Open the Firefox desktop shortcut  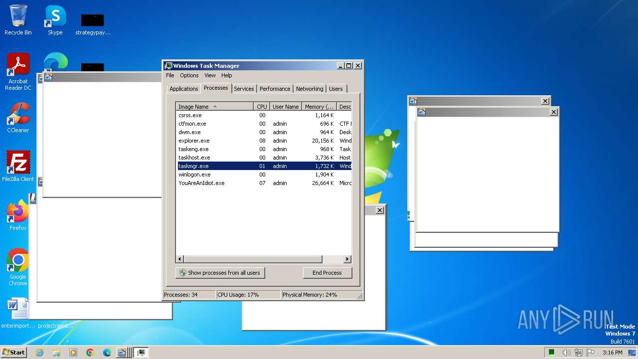18,215
